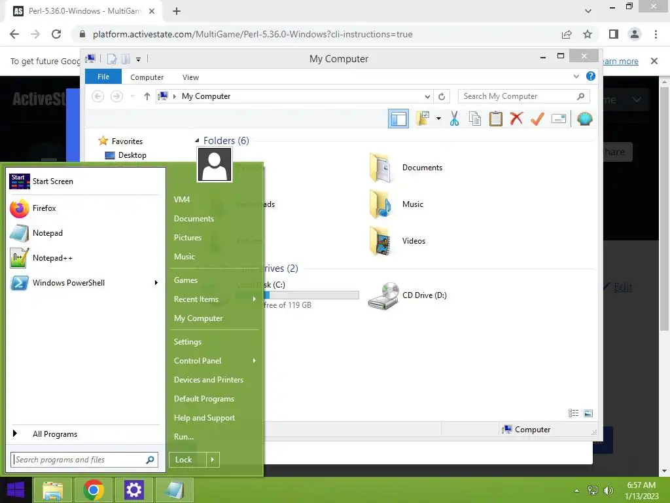
Task: Click the Up one level arrow
Action: pos(147,96)
